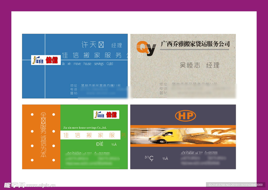The image size is (268, 190).
Task: Open the www.nipic.cn watermark link
Action: click(41, 186)
